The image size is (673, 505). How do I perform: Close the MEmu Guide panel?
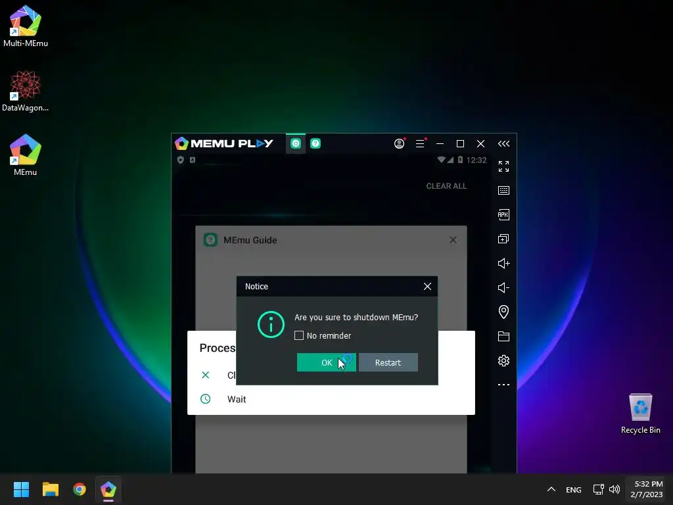[453, 240]
